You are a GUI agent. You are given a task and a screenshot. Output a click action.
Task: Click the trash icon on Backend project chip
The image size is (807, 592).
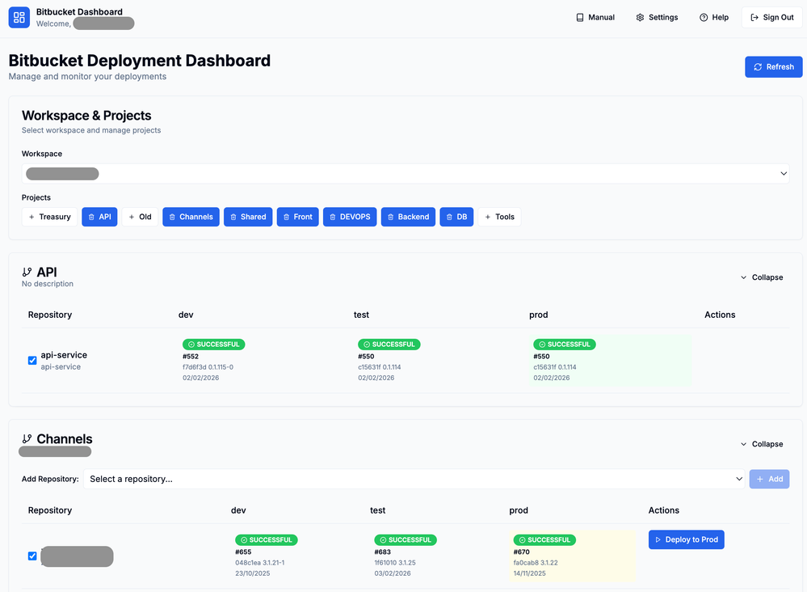(x=391, y=217)
